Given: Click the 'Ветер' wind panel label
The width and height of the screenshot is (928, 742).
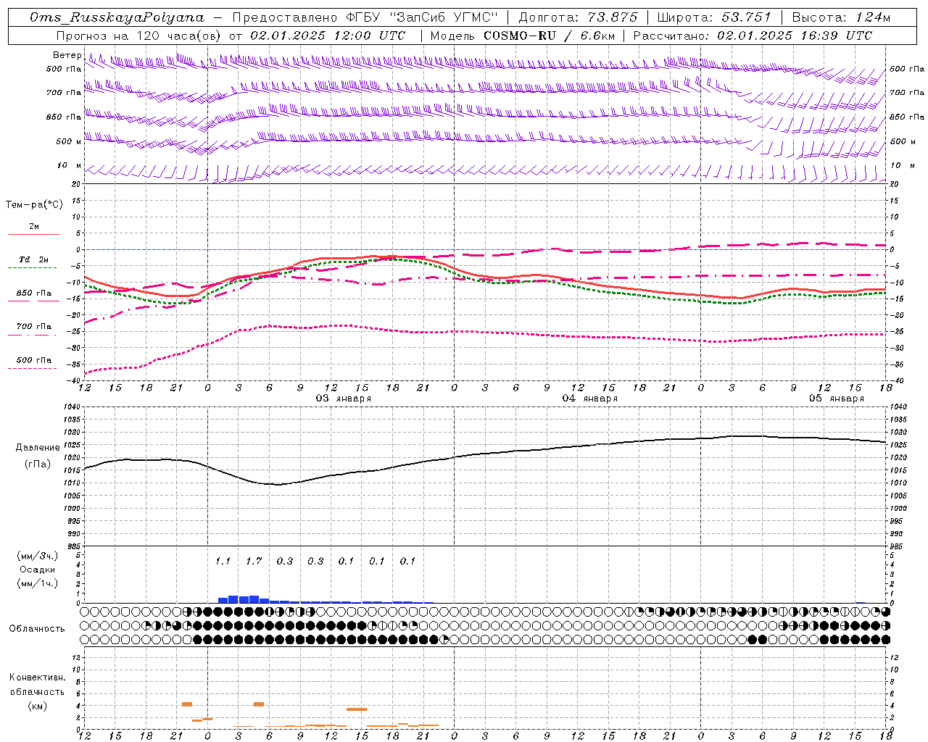Looking at the screenshot, I should tap(67, 55).
